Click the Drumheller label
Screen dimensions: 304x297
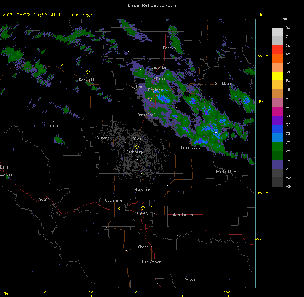[x=225, y=172]
